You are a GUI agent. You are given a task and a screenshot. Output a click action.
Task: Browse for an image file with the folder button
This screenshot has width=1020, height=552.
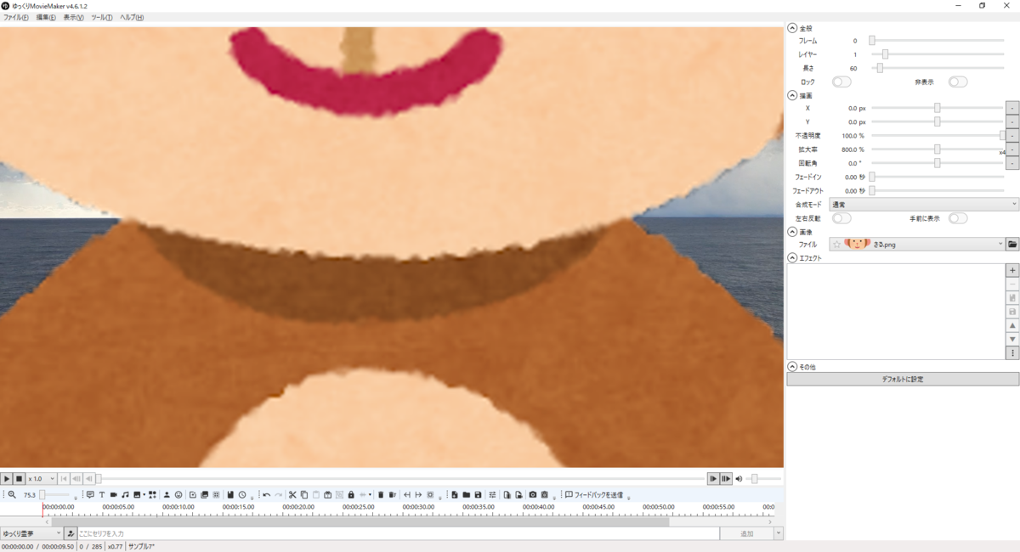(x=1012, y=244)
